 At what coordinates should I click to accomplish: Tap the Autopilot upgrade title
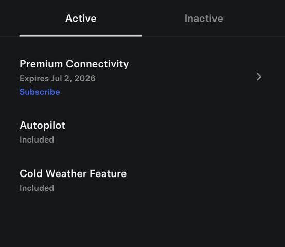point(43,126)
